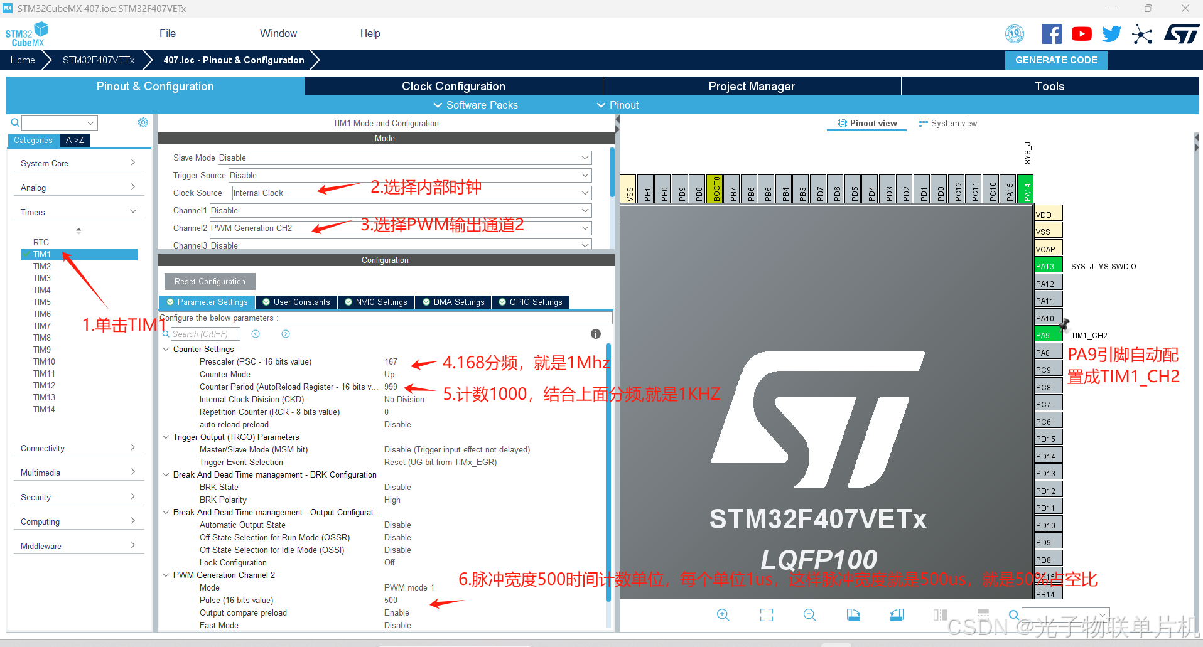Go to previous parameter search result
The height and width of the screenshot is (647, 1203).
pos(256,334)
